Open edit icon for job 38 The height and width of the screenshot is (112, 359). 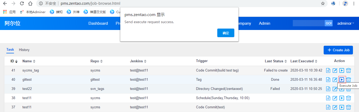pyautogui.click(x=335, y=98)
